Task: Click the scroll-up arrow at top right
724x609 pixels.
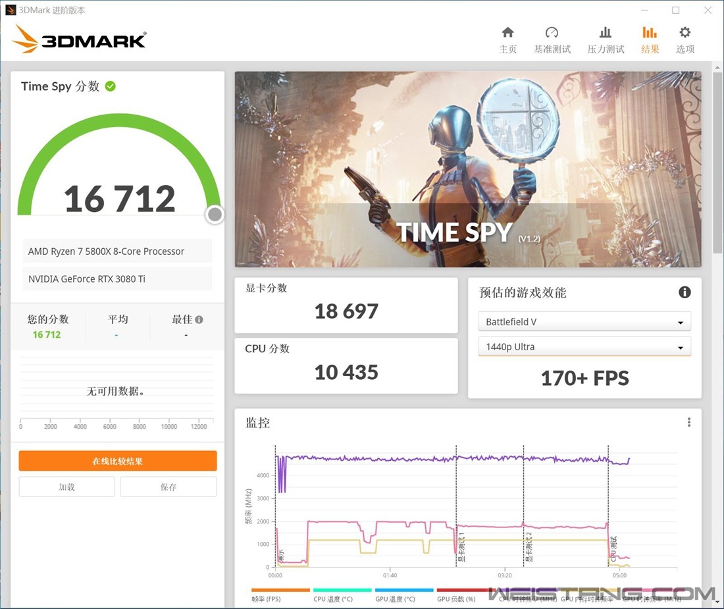Action: click(x=717, y=67)
